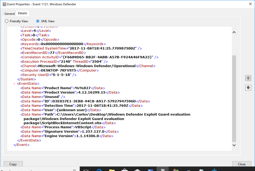Close the Event Properties window with X
255x171 pixels.
pyautogui.click(x=250, y=4)
